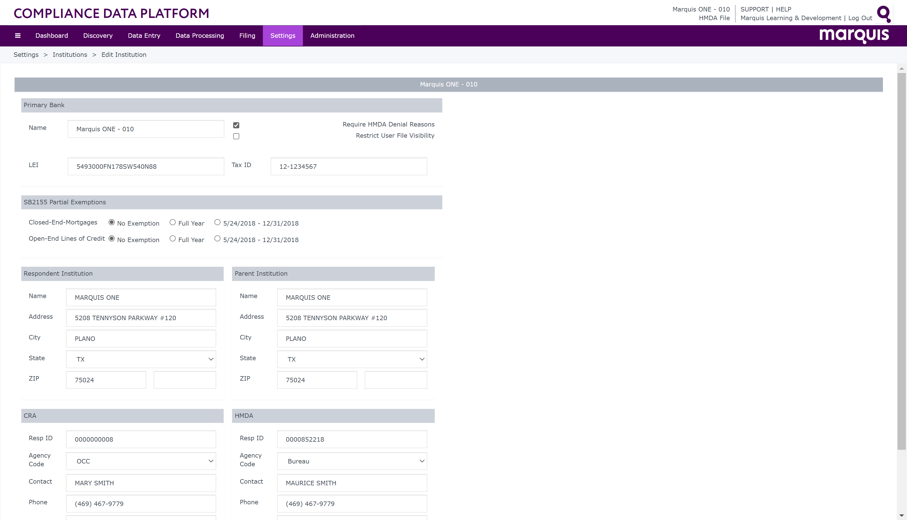Open CRA Agency Code dropdown
Viewport: 907px width, 520px height.
(141, 461)
